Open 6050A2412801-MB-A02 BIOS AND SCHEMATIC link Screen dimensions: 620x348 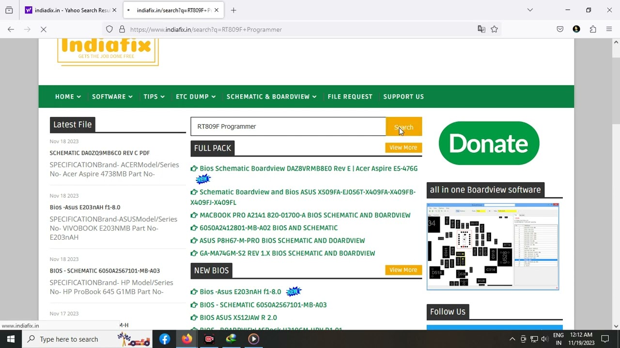[x=268, y=228]
